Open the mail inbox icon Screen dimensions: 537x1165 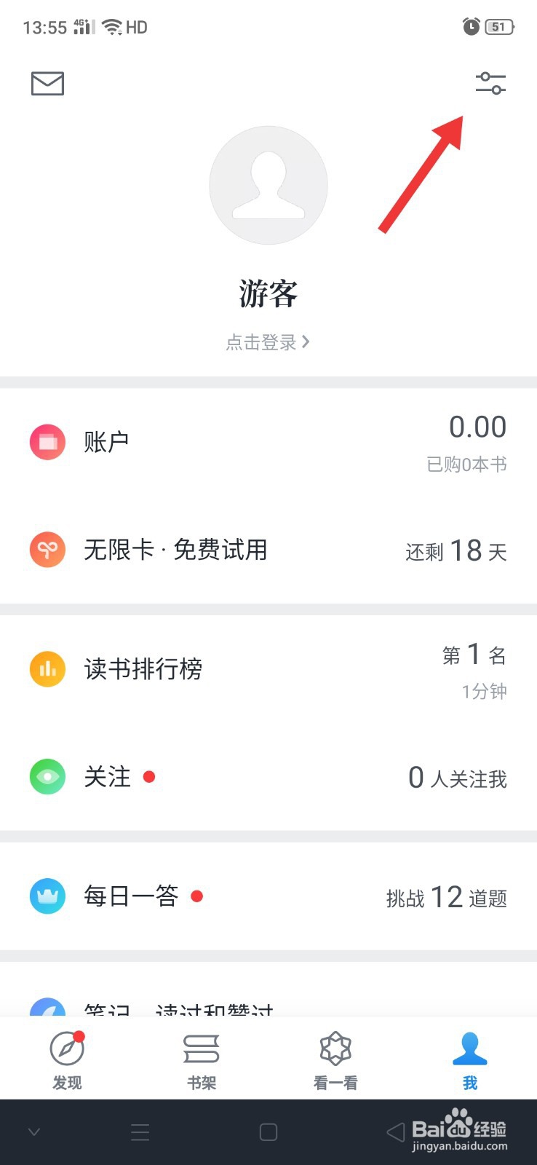point(47,84)
